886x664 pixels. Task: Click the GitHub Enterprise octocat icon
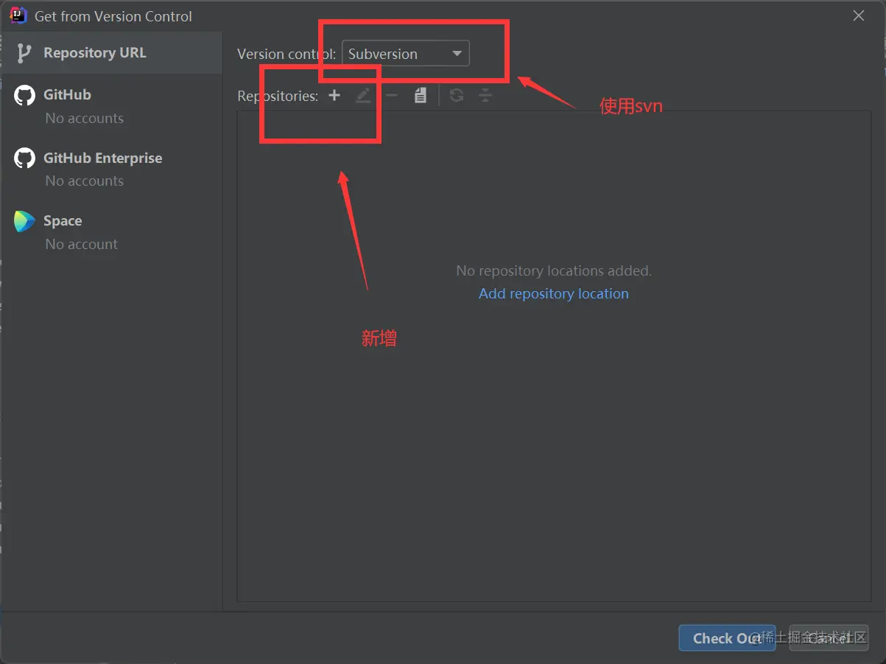[x=24, y=158]
